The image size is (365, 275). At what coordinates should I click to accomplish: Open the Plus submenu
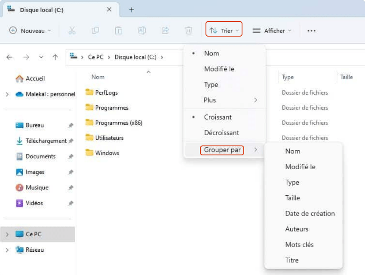(209, 100)
